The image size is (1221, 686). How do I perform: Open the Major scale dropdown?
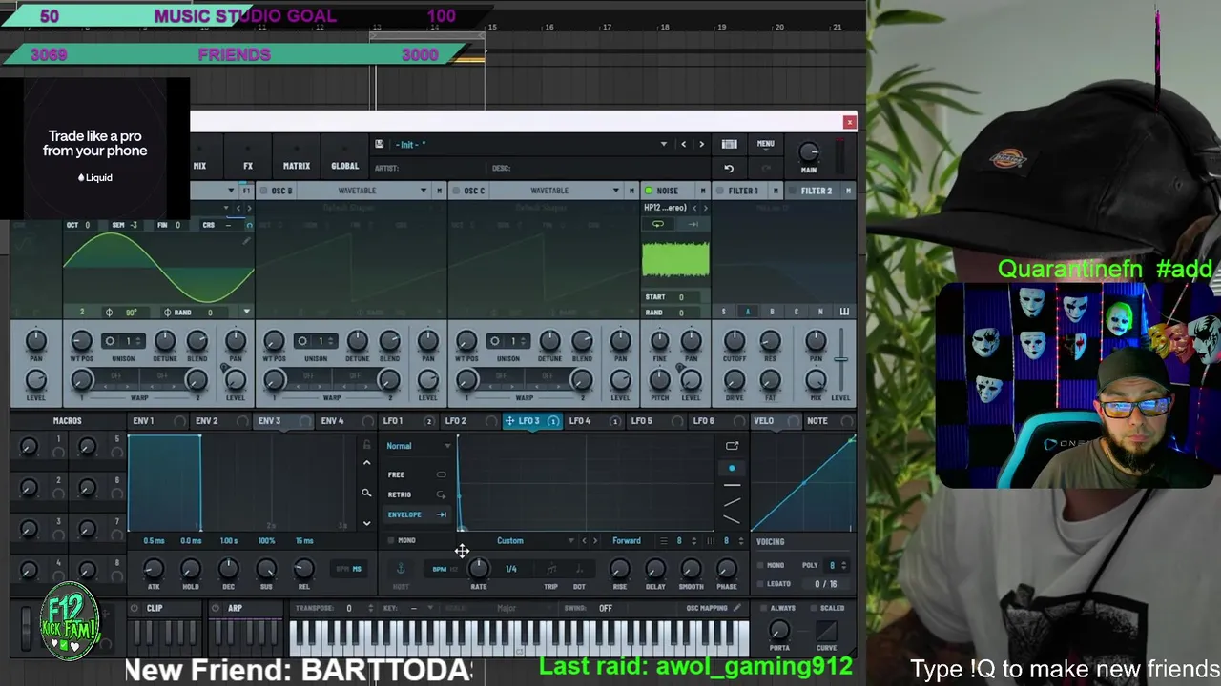(506, 608)
